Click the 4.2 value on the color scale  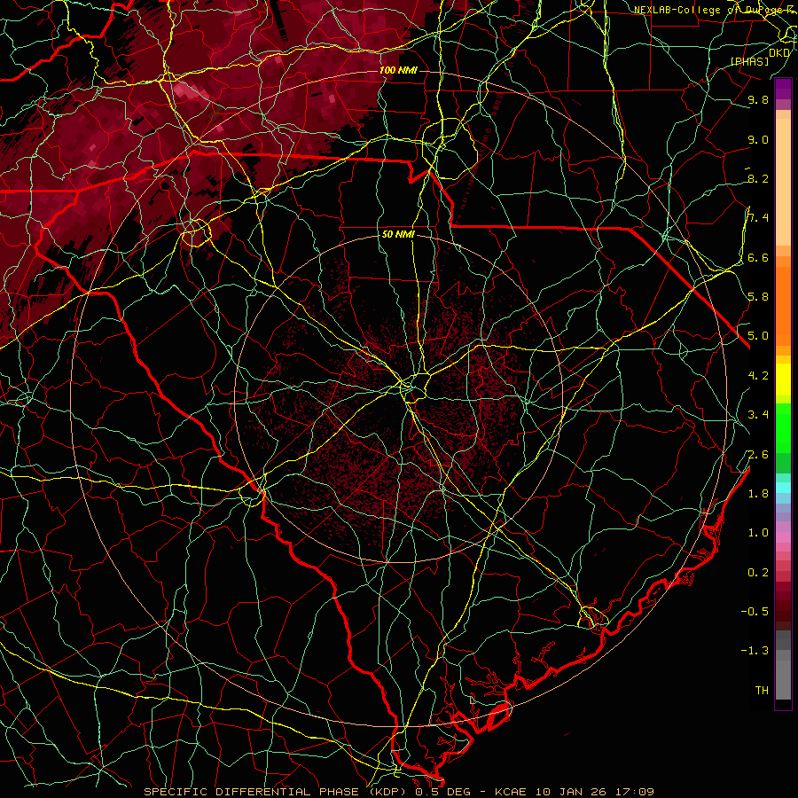[x=758, y=375]
